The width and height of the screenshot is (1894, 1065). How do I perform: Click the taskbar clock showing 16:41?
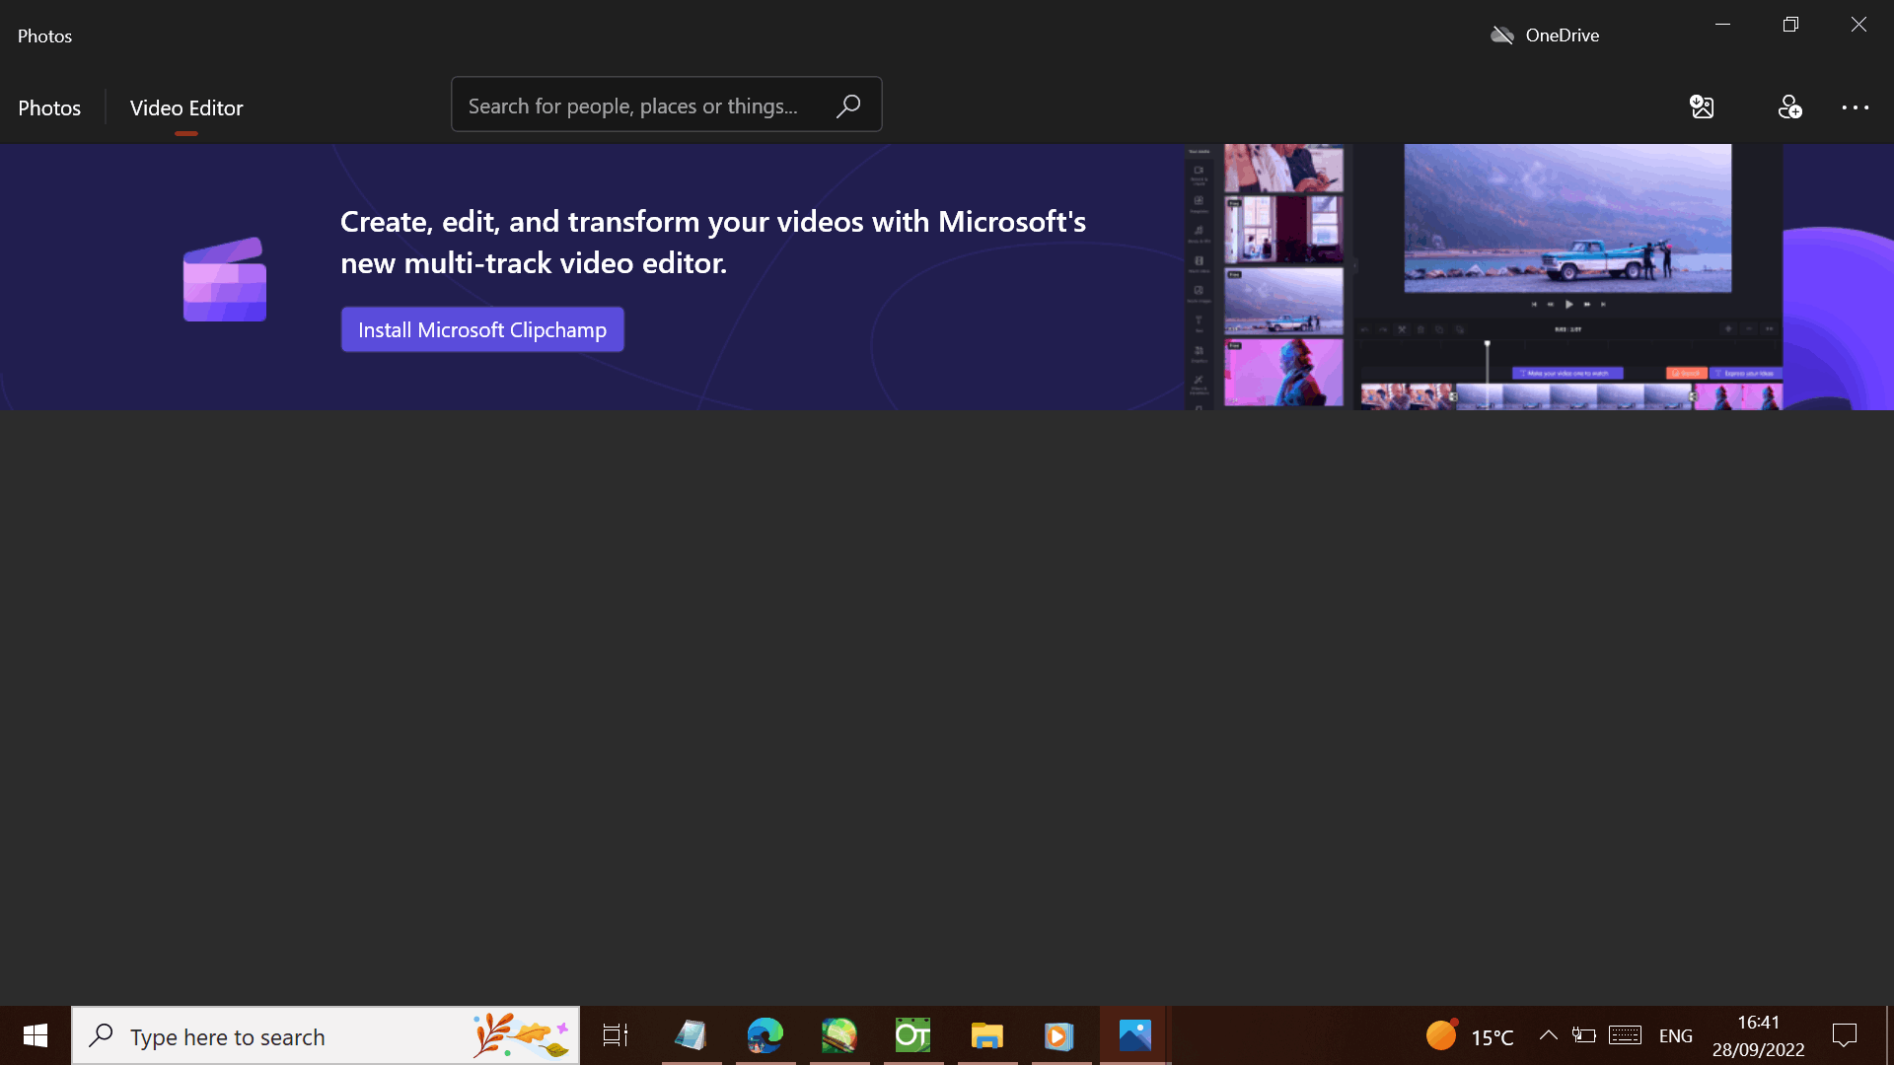click(1758, 1035)
